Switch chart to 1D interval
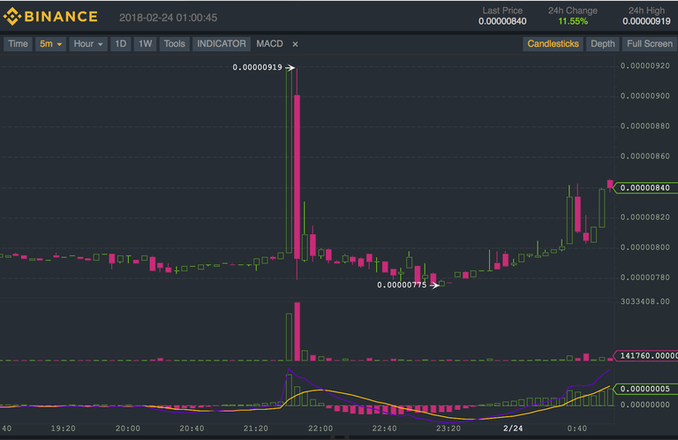 120,43
